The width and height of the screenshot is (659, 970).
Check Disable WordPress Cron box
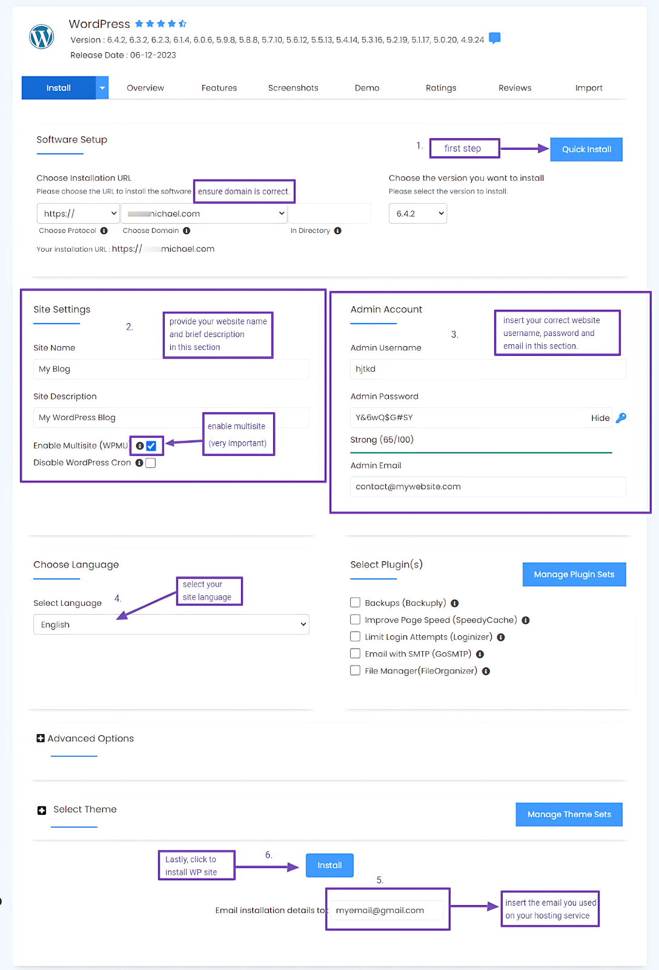point(151,463)
